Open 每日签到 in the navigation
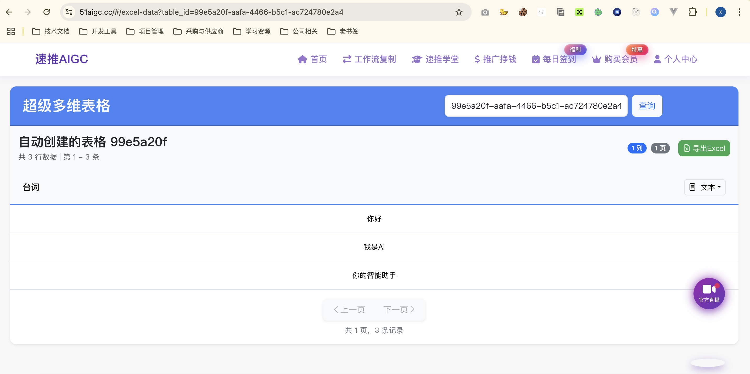 (x=554, y=59)
